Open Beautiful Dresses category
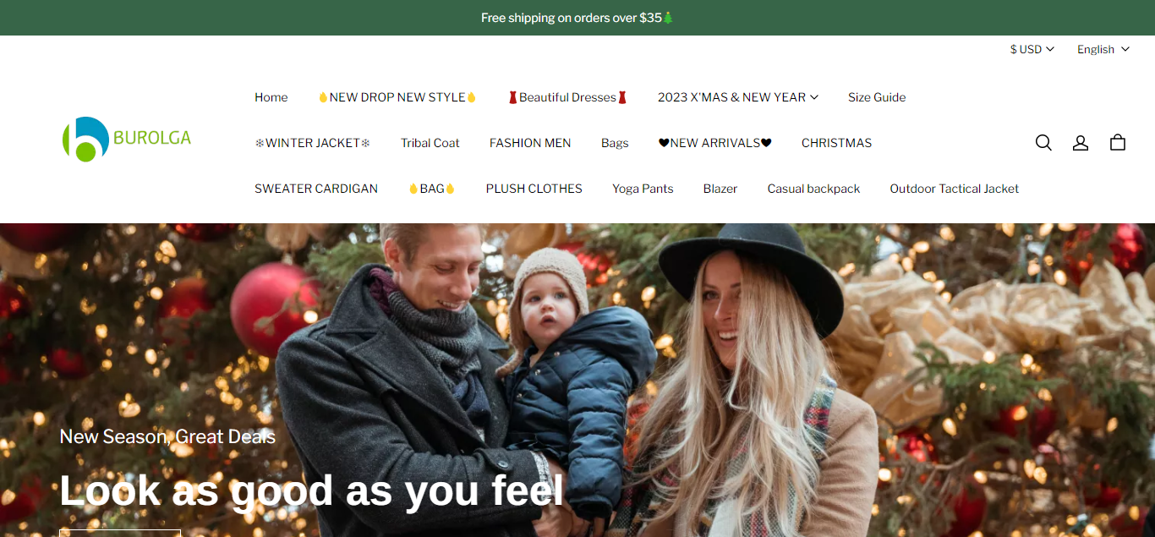The height and width of the screenshot is (537, 1155). [x=567, y=97]
